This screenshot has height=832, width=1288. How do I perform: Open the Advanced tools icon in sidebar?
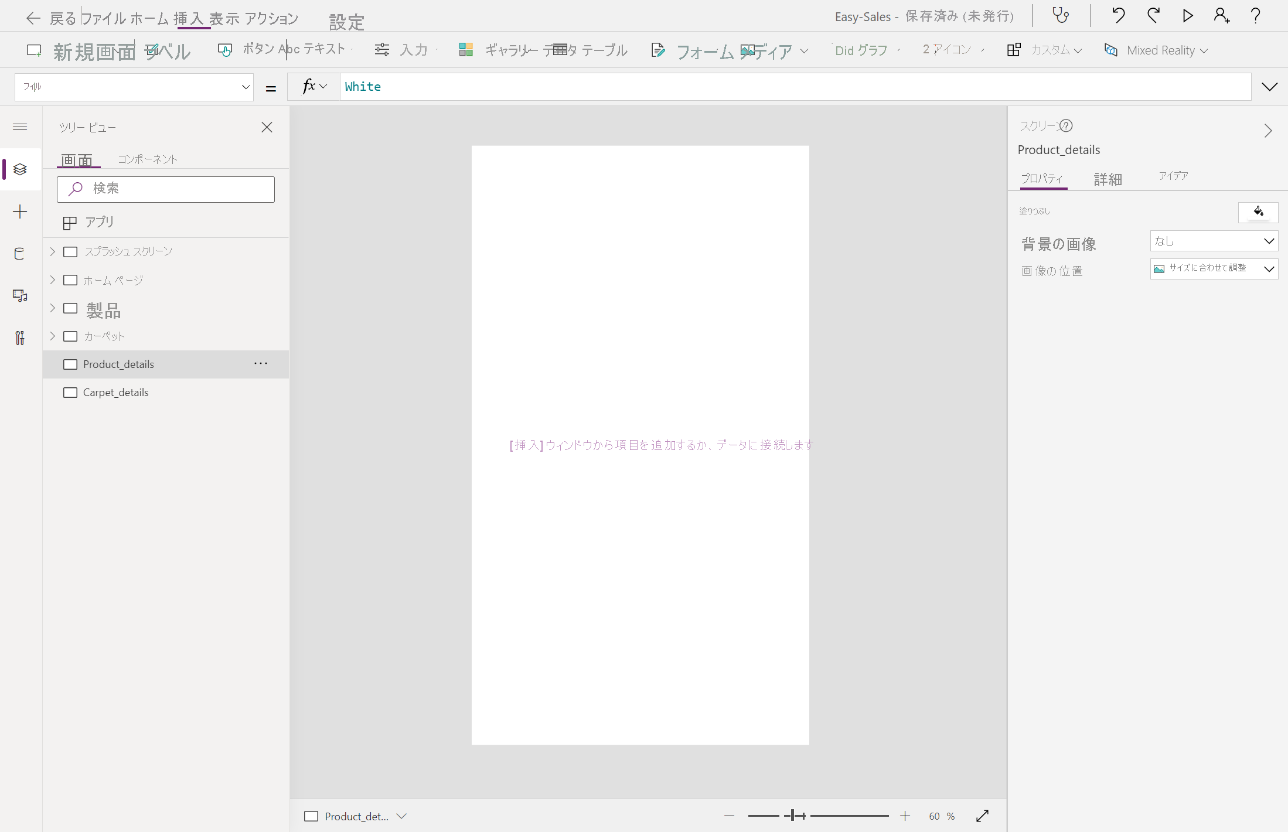(x=20, y=337)
